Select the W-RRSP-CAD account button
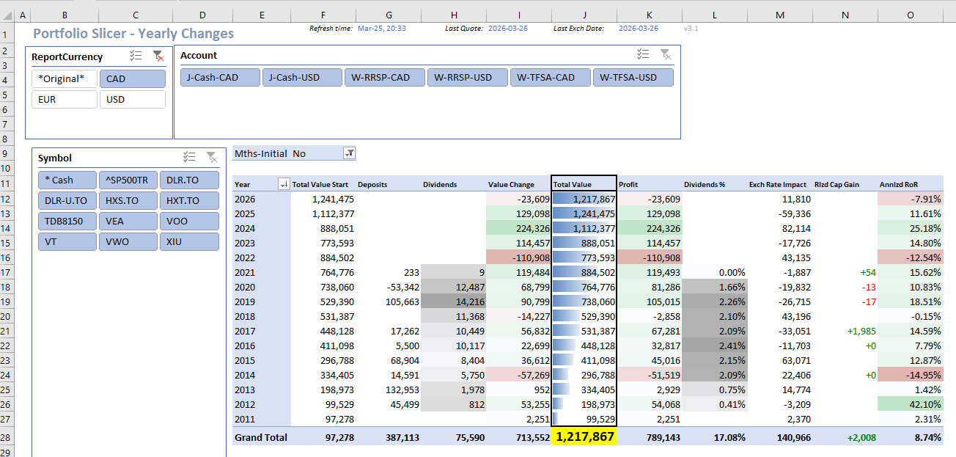 386,77
